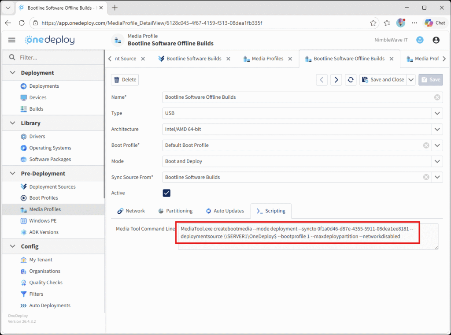This screenshot has height=335, width=451.
Task: Close the Bootline Software Offline Builds tab
Action: tap(392, 59)
